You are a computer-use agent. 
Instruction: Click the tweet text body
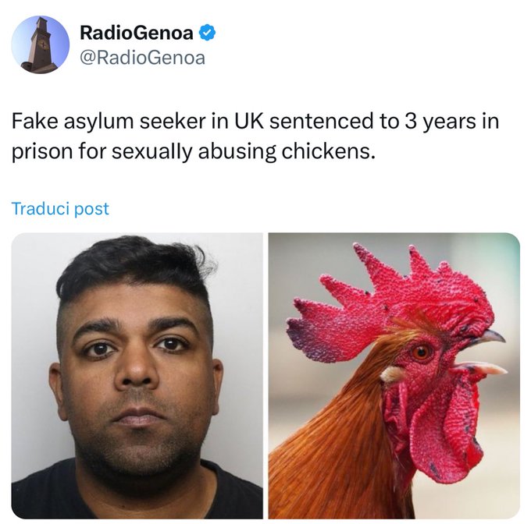coord(255,136)
